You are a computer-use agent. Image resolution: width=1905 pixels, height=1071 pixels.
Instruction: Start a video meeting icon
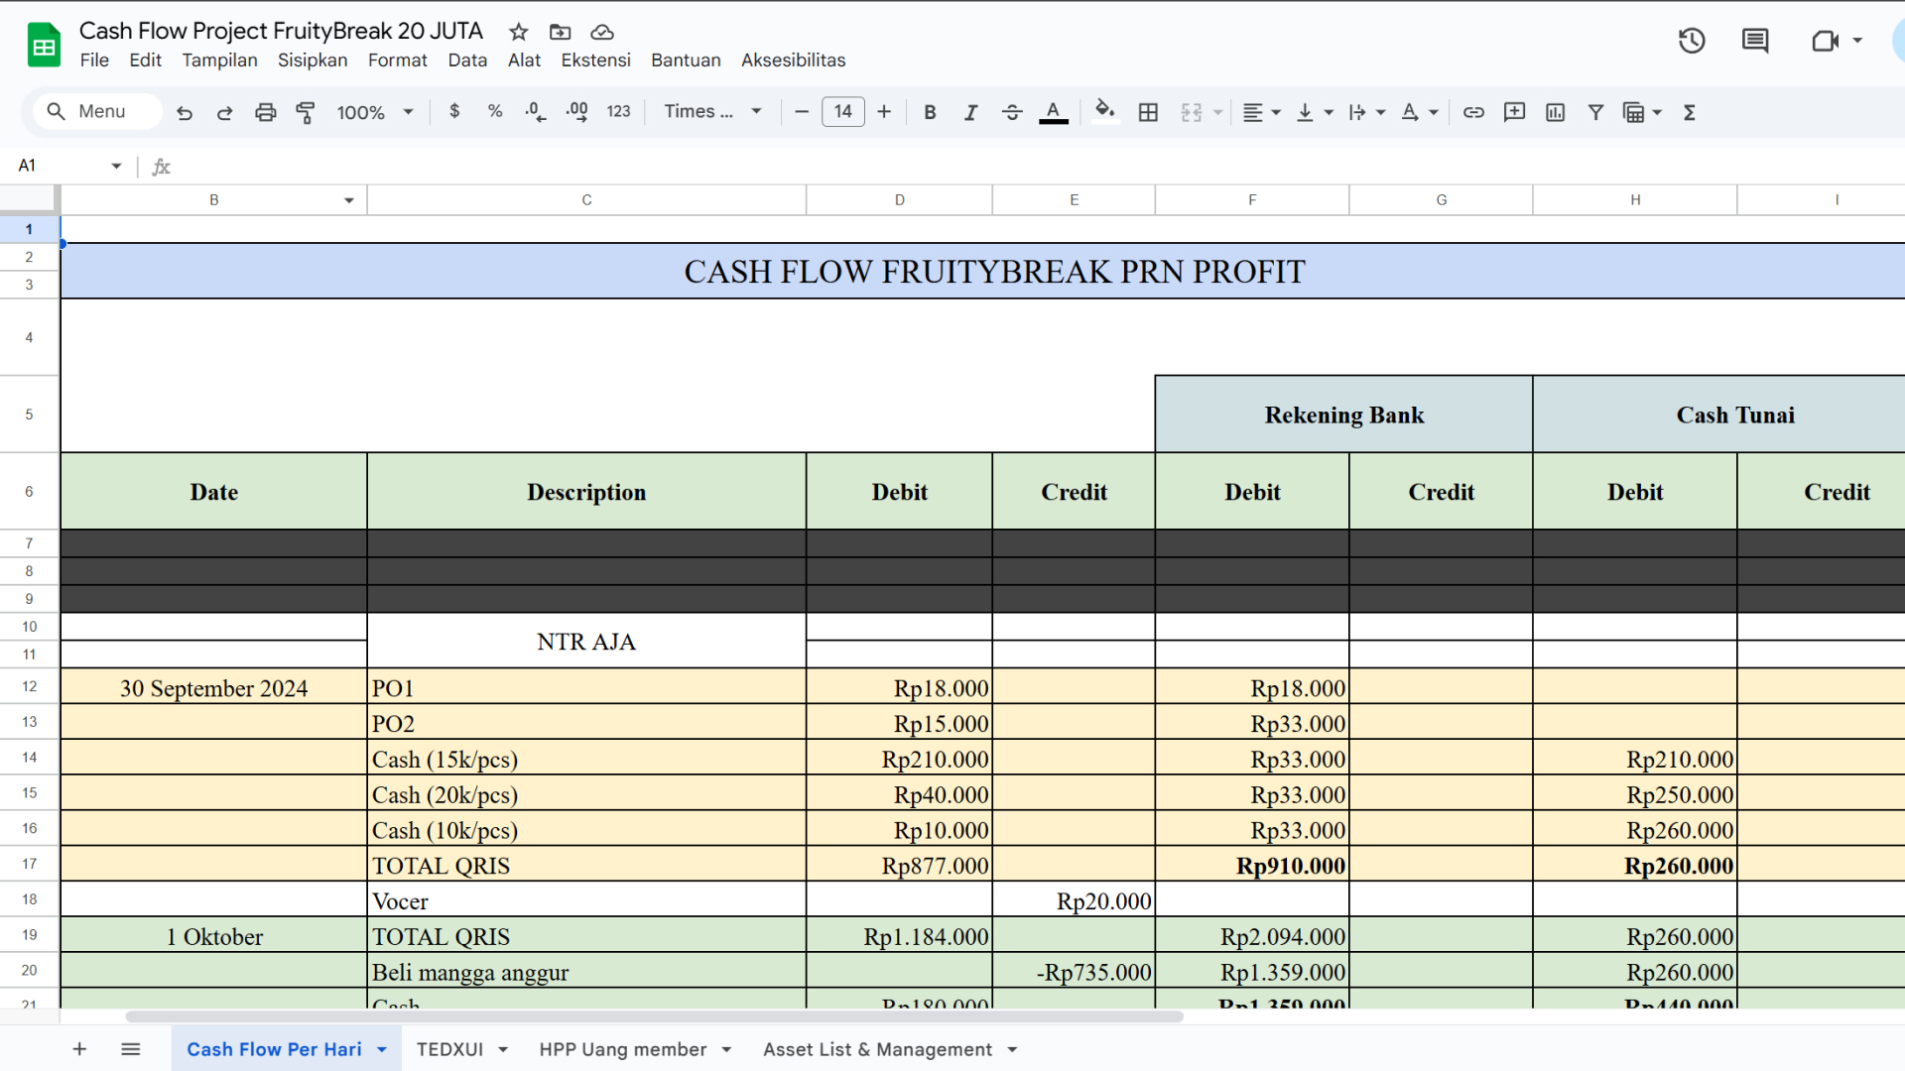pos(1826,41)
